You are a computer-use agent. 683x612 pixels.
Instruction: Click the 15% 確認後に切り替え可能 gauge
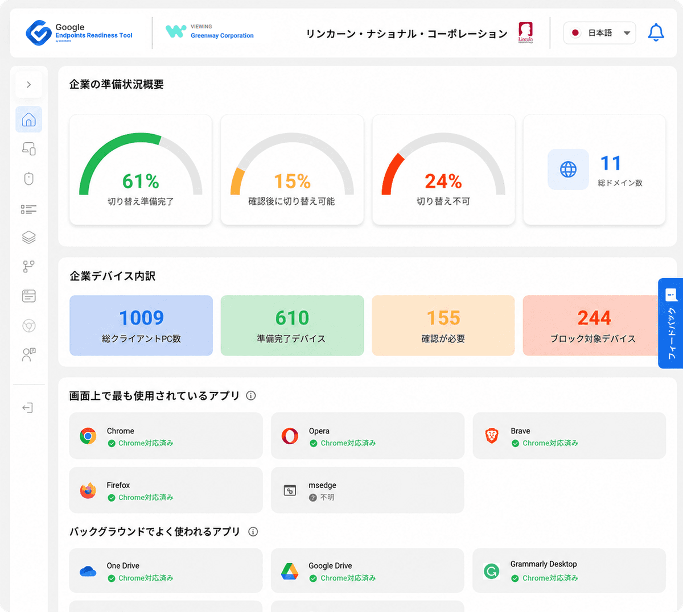(x=292, y=169)
